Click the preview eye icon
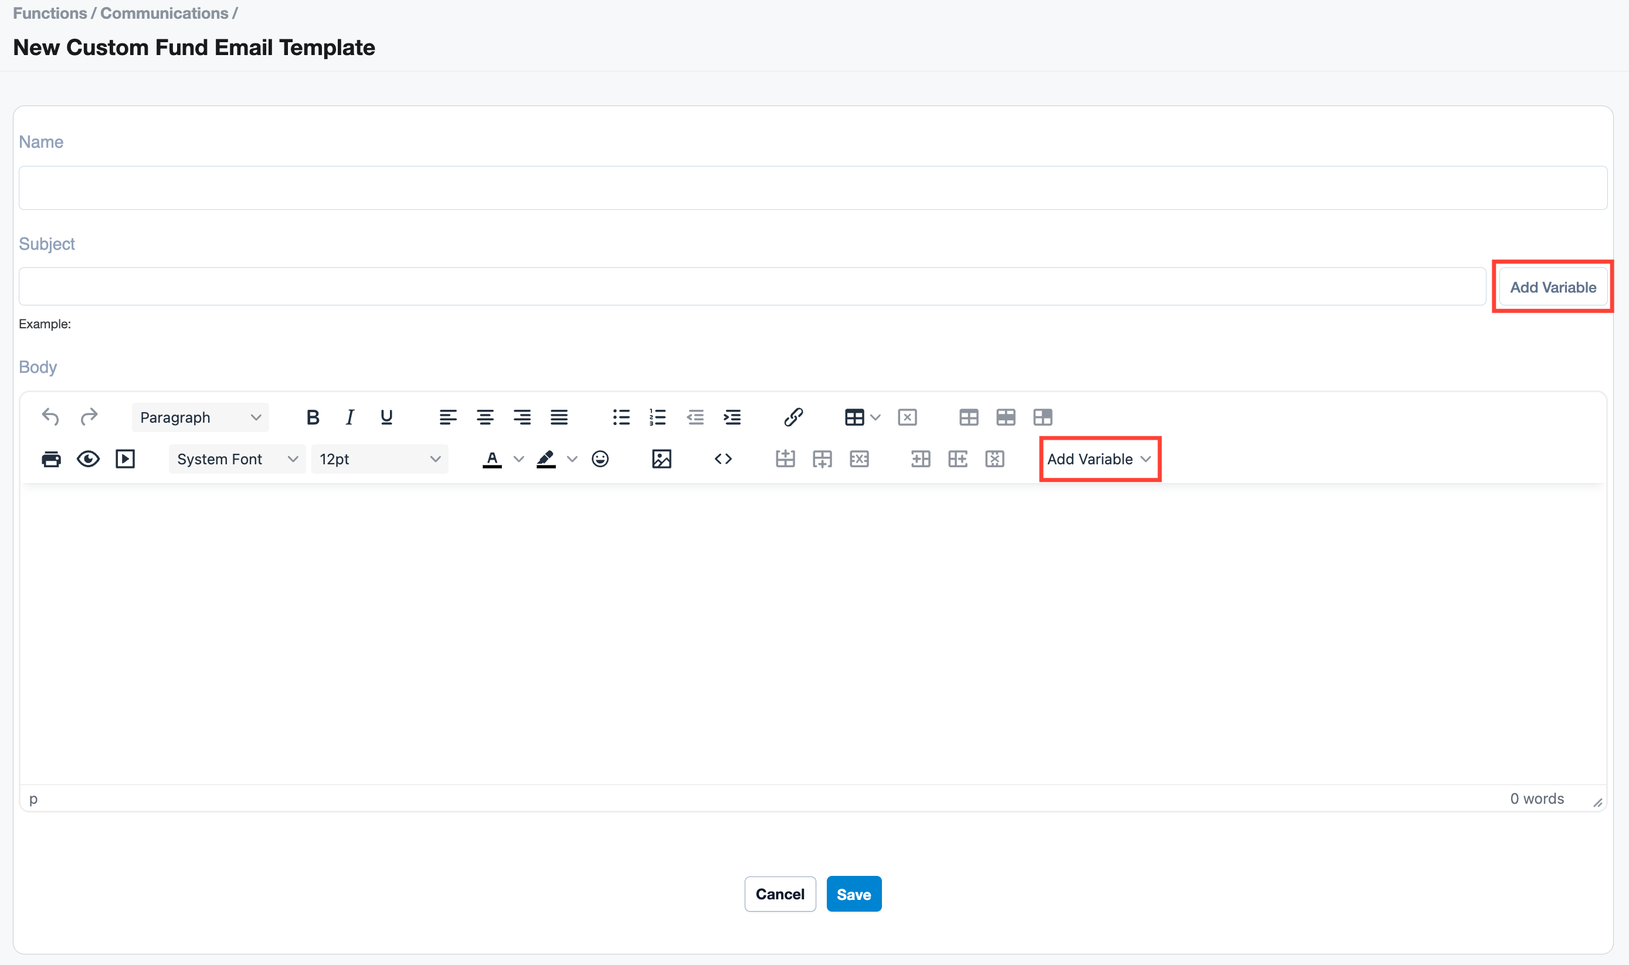1629x965 pixels. [88, 459]
